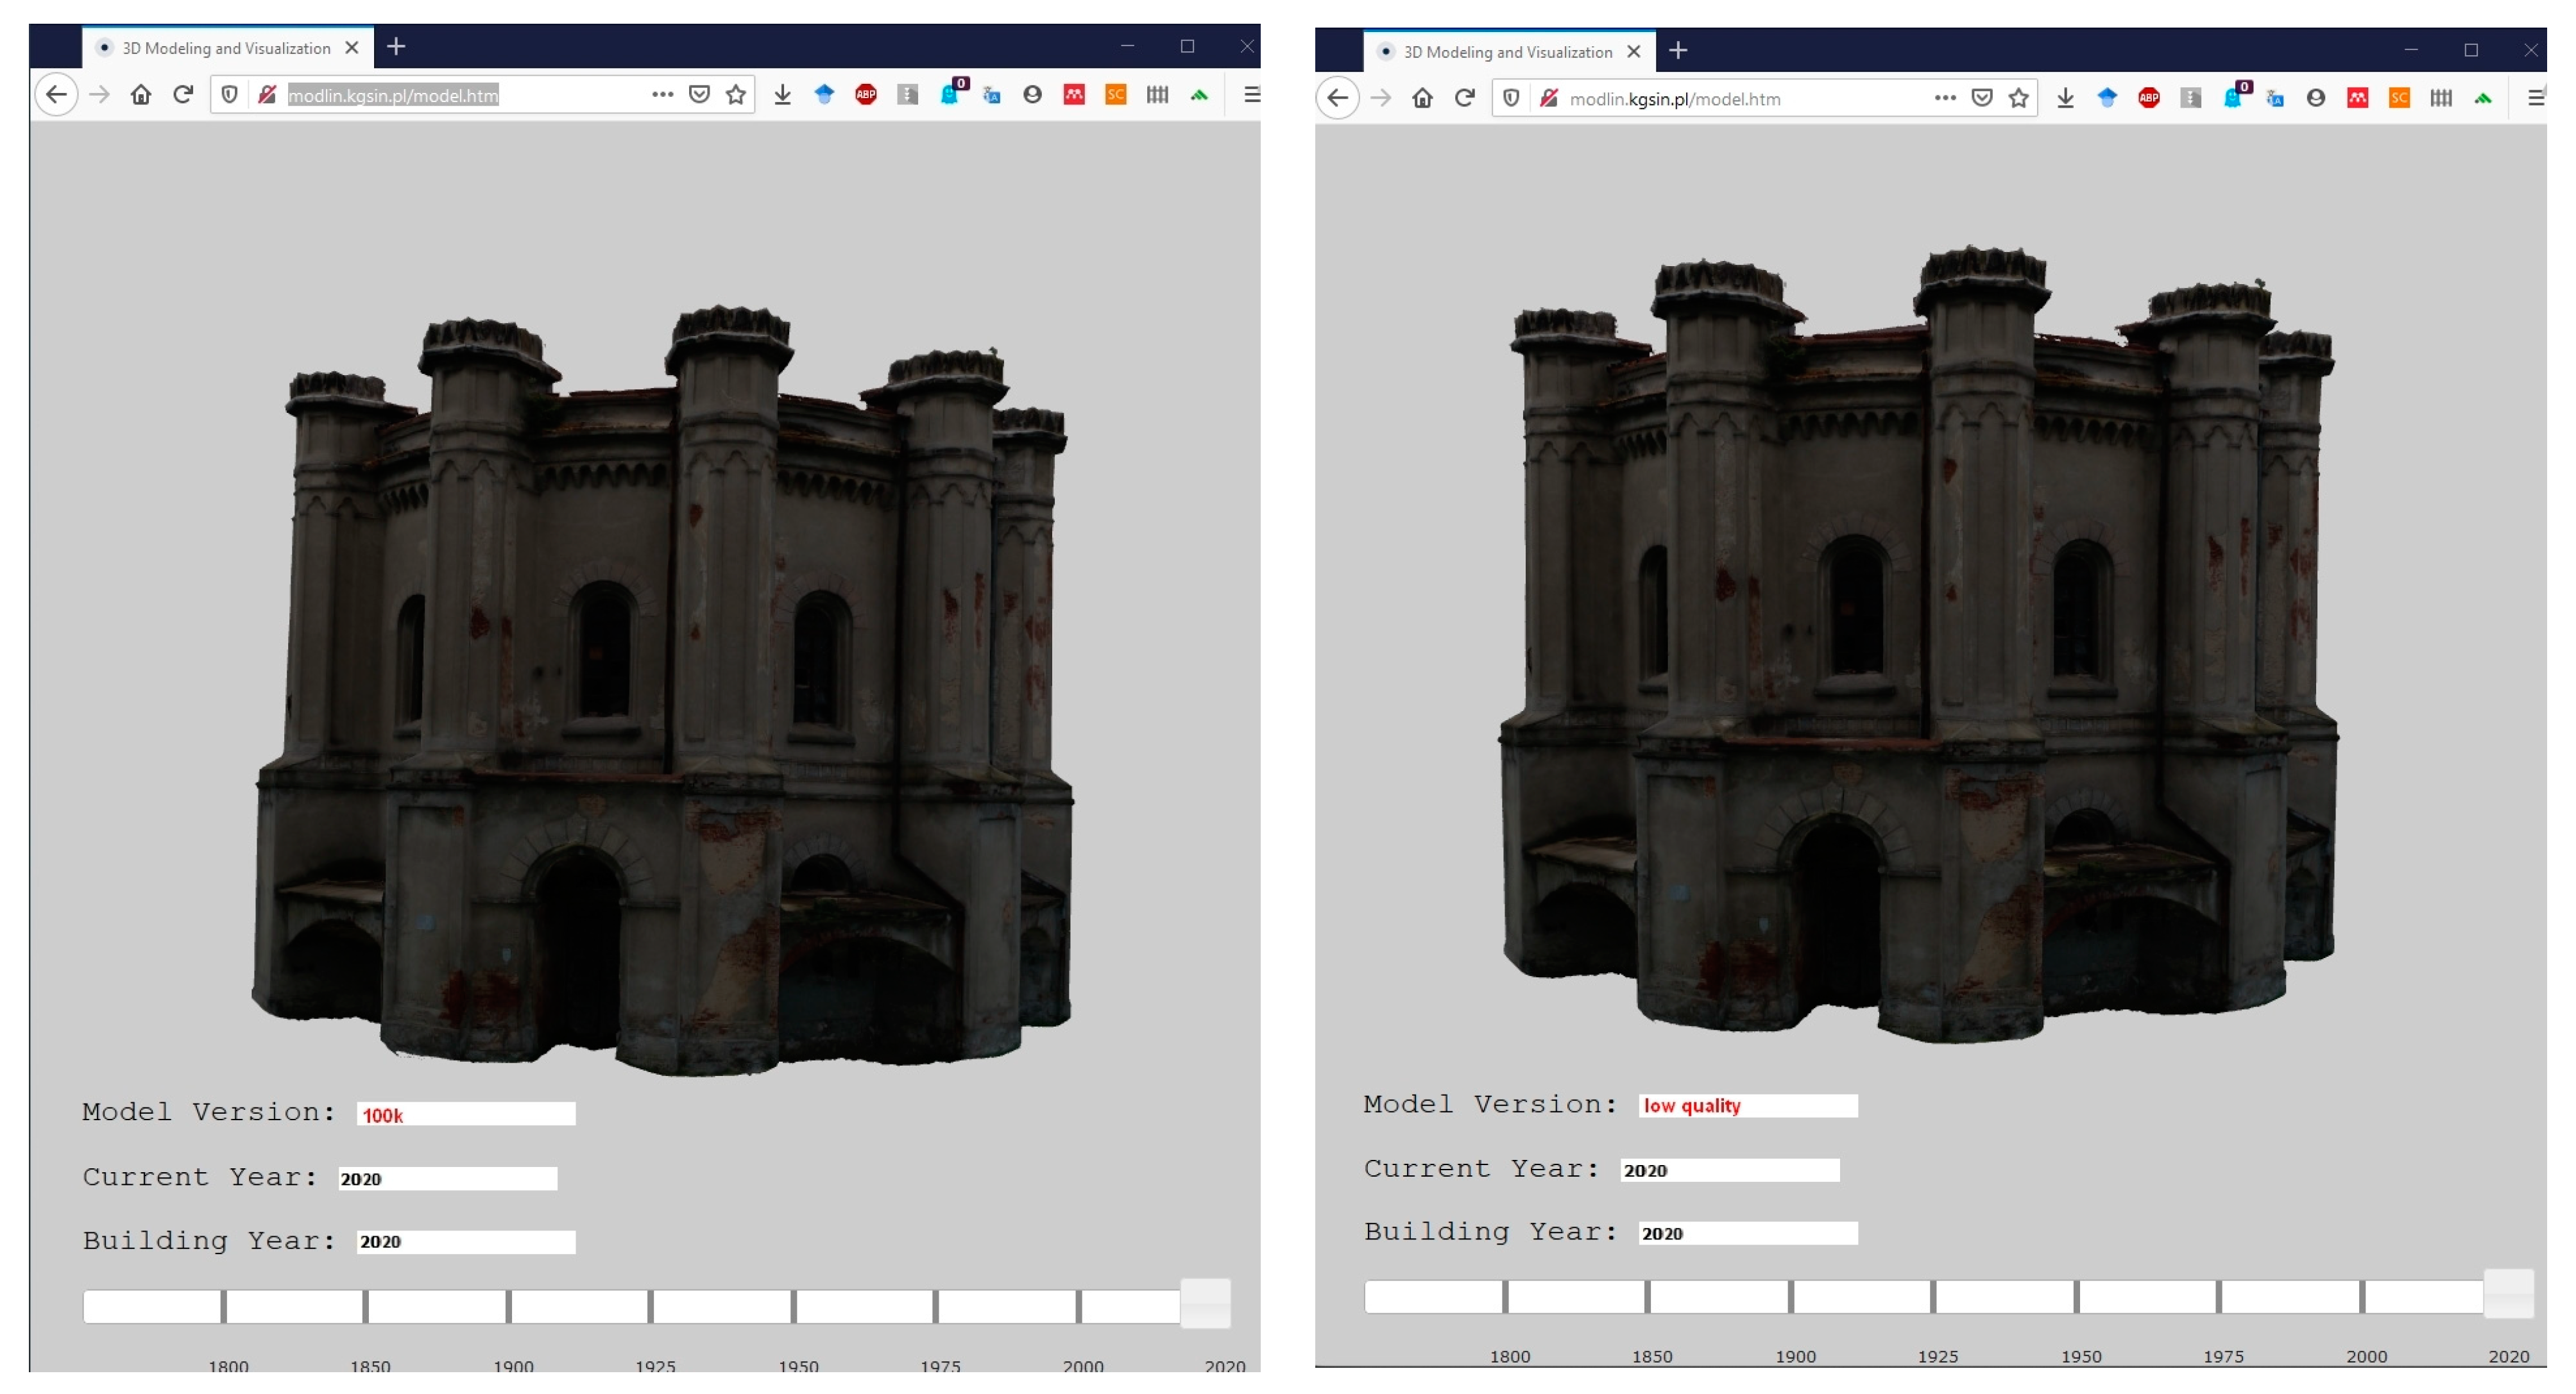Save to Pocket in right browser window
The width and height of the screenshot is (2576, 1394).
click(1982, 98)
